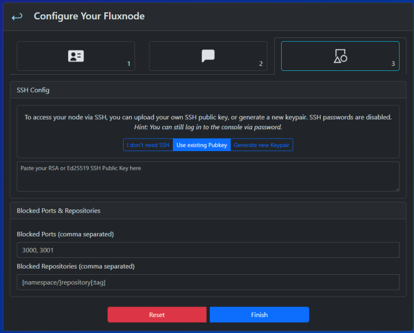Screen dimensions: 414x333
Task: Focus the Blocked Repositories input field
Action: [x=208, y=282]
